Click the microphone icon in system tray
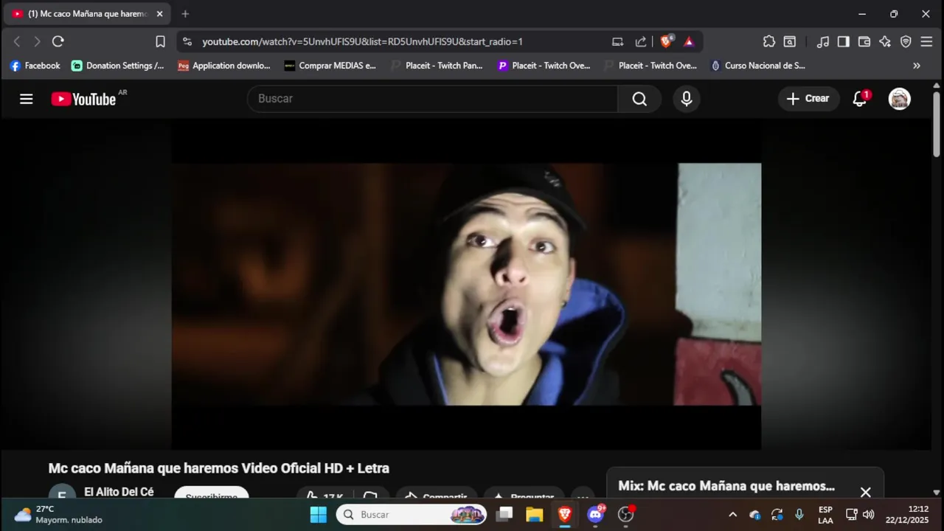The height and width of the screenshot is (531, 944). pyautogui.click(x=799, y=515)
